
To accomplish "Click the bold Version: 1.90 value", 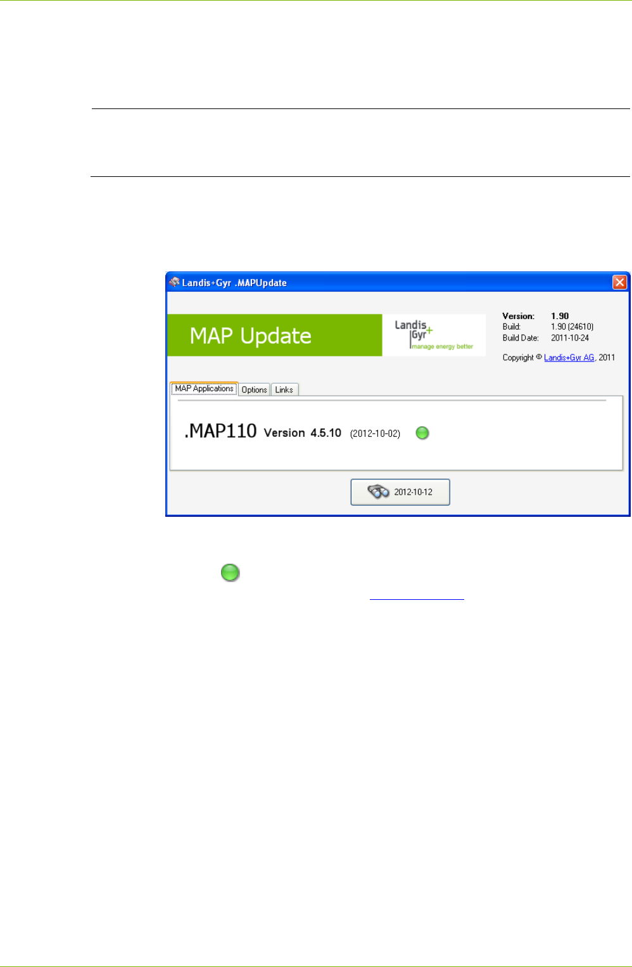I will pos(560,316).
